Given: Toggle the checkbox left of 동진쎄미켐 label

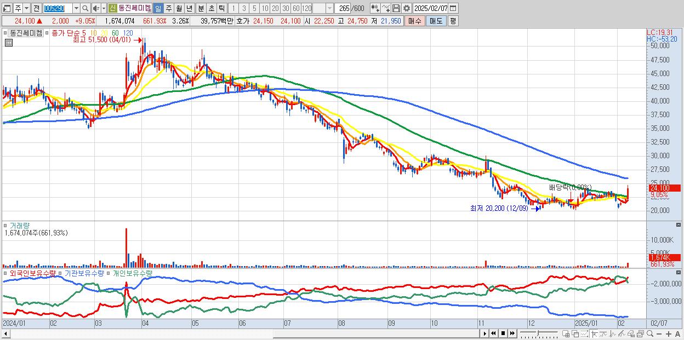Looking at the screenshot, I should [x=5, y=33].
